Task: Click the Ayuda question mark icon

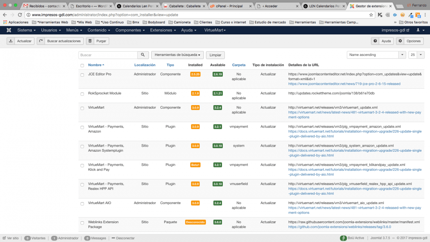Action: click(375, 41)
